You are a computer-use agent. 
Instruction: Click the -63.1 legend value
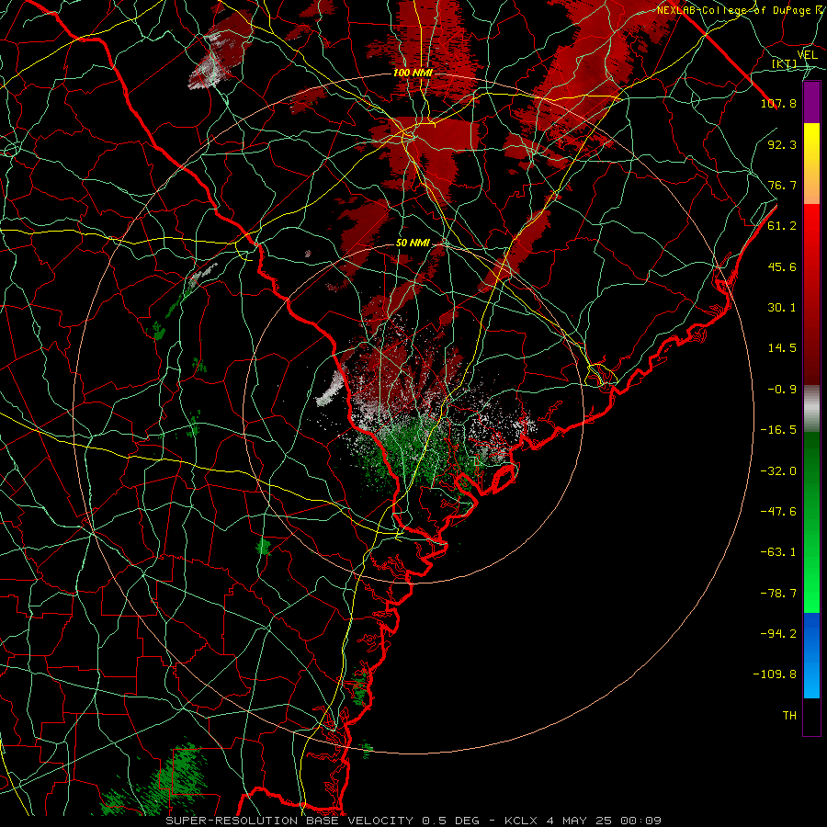tap(778, 552)
